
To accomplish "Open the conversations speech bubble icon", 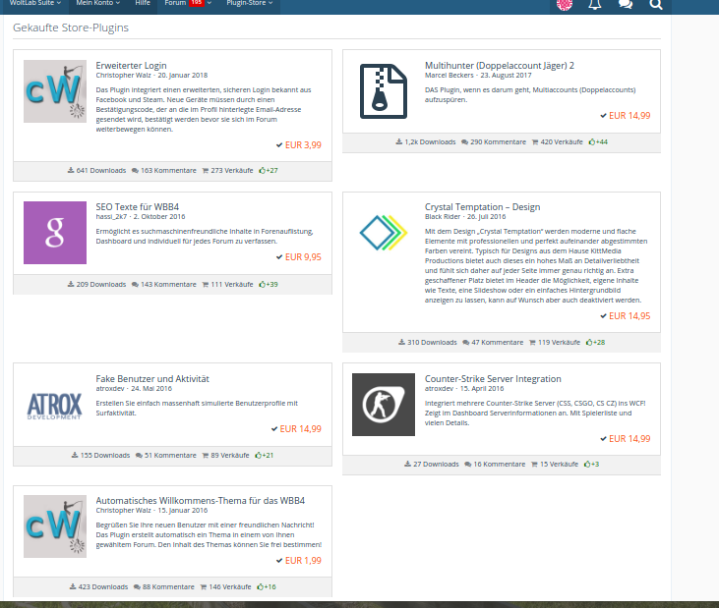I will (626, 5).
